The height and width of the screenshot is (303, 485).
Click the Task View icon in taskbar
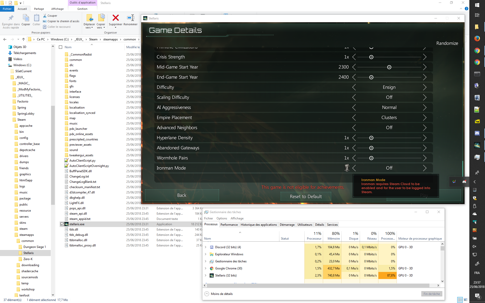pyautogui.click(x=477, y=15)
